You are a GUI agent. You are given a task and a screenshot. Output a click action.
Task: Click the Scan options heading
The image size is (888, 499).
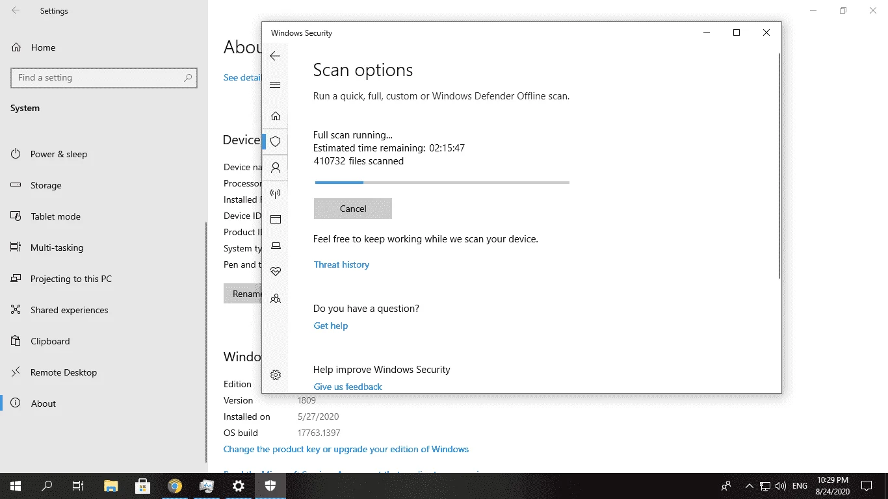point(363,70)
